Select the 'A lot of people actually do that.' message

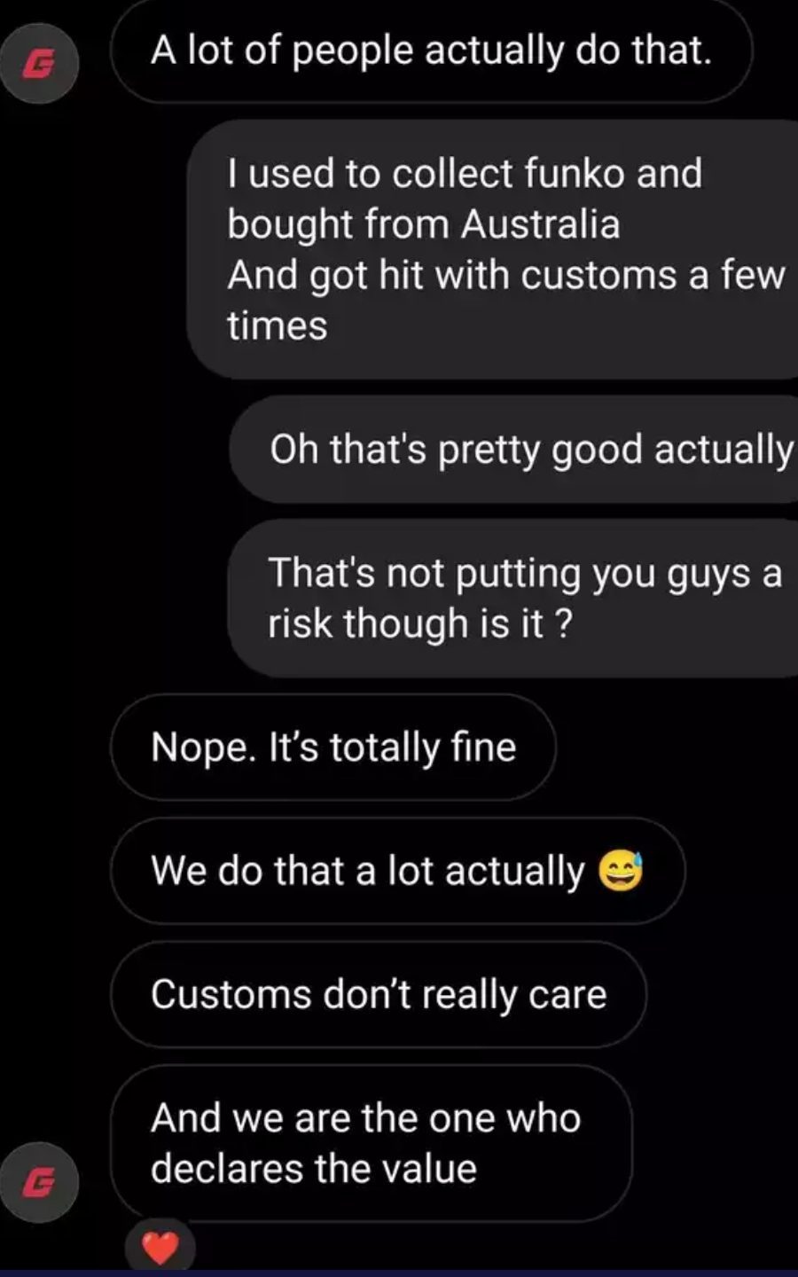point(432,51)
